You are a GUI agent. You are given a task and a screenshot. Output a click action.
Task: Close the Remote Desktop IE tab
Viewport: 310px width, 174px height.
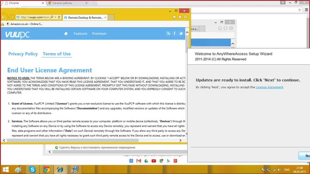[105, 17]
